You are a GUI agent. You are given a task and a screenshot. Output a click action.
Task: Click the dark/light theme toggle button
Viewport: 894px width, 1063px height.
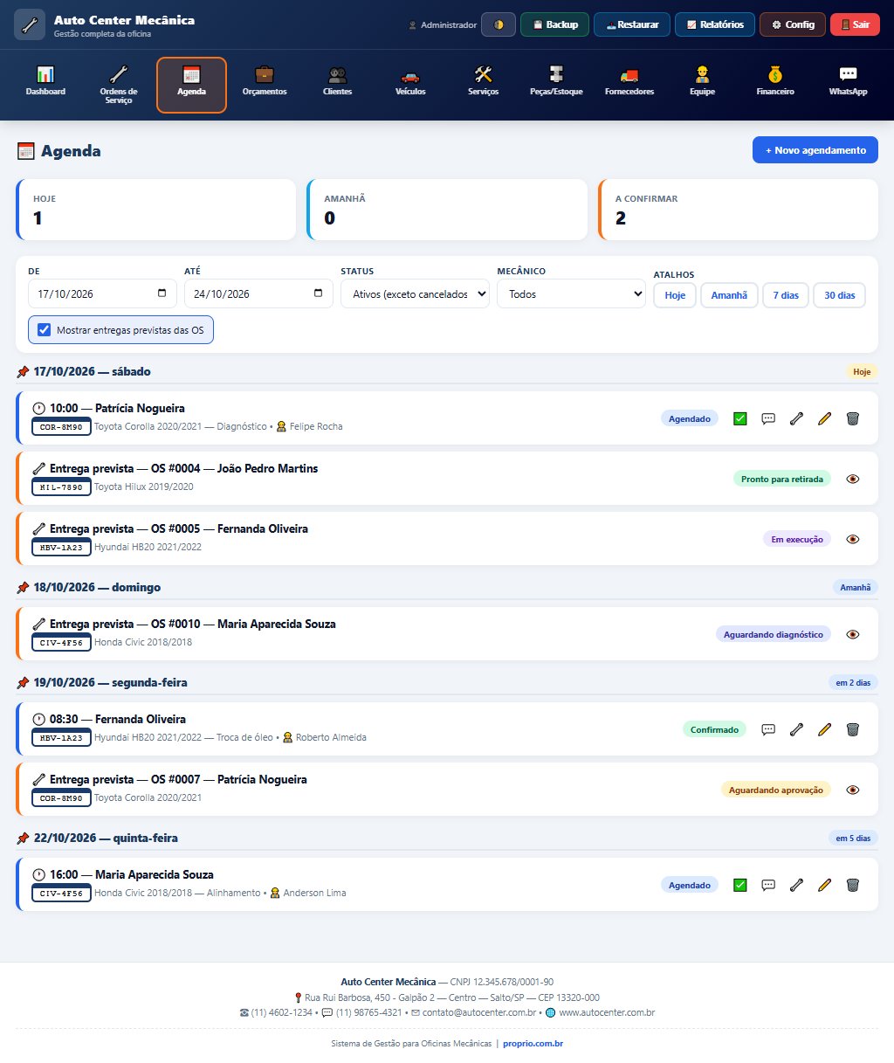click(499, 24)
